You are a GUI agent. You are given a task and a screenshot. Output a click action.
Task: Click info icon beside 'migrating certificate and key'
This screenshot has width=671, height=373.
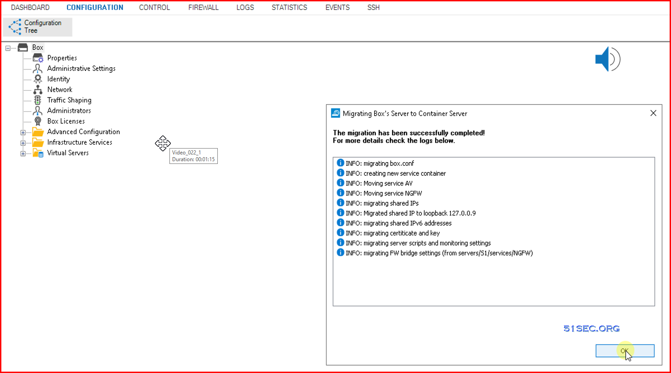(x=340, y=233)
